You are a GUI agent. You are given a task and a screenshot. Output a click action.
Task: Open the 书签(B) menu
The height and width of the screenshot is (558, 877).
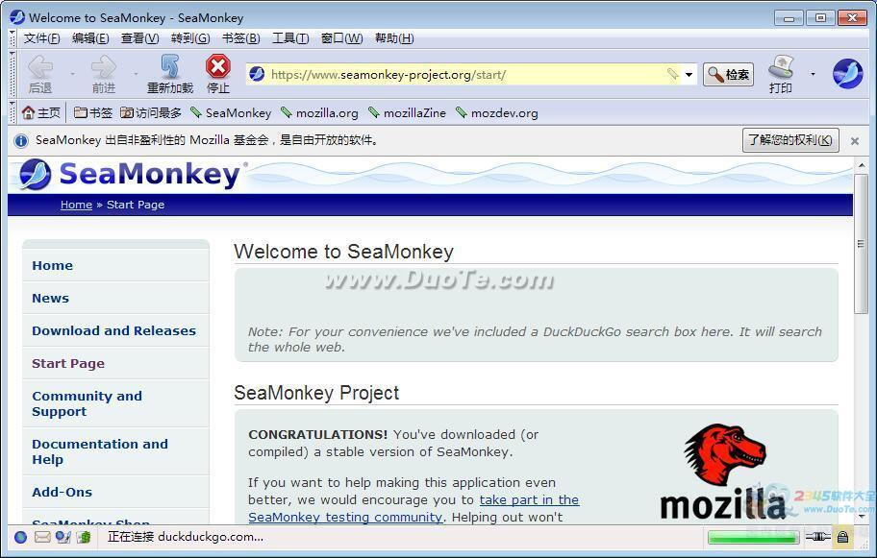[241, 38]
